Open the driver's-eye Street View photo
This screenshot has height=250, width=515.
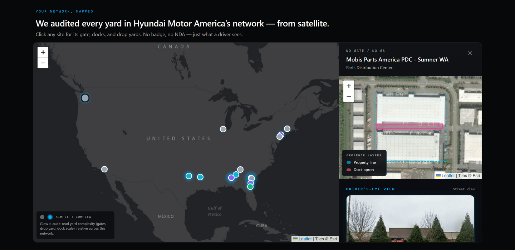[x=410, y=219]
